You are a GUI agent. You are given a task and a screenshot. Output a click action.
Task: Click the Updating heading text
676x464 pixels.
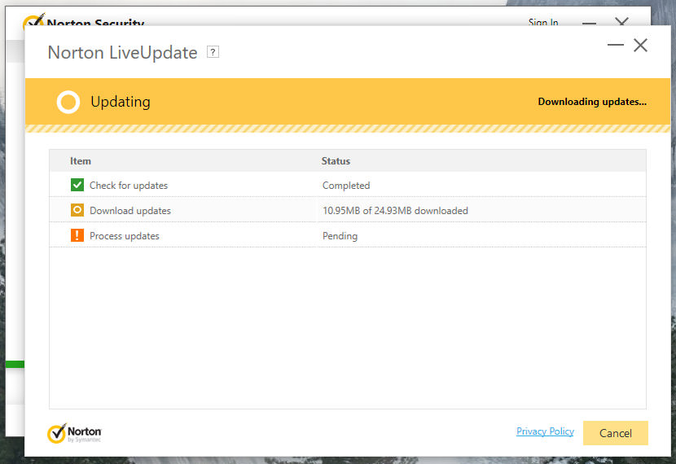121,102
